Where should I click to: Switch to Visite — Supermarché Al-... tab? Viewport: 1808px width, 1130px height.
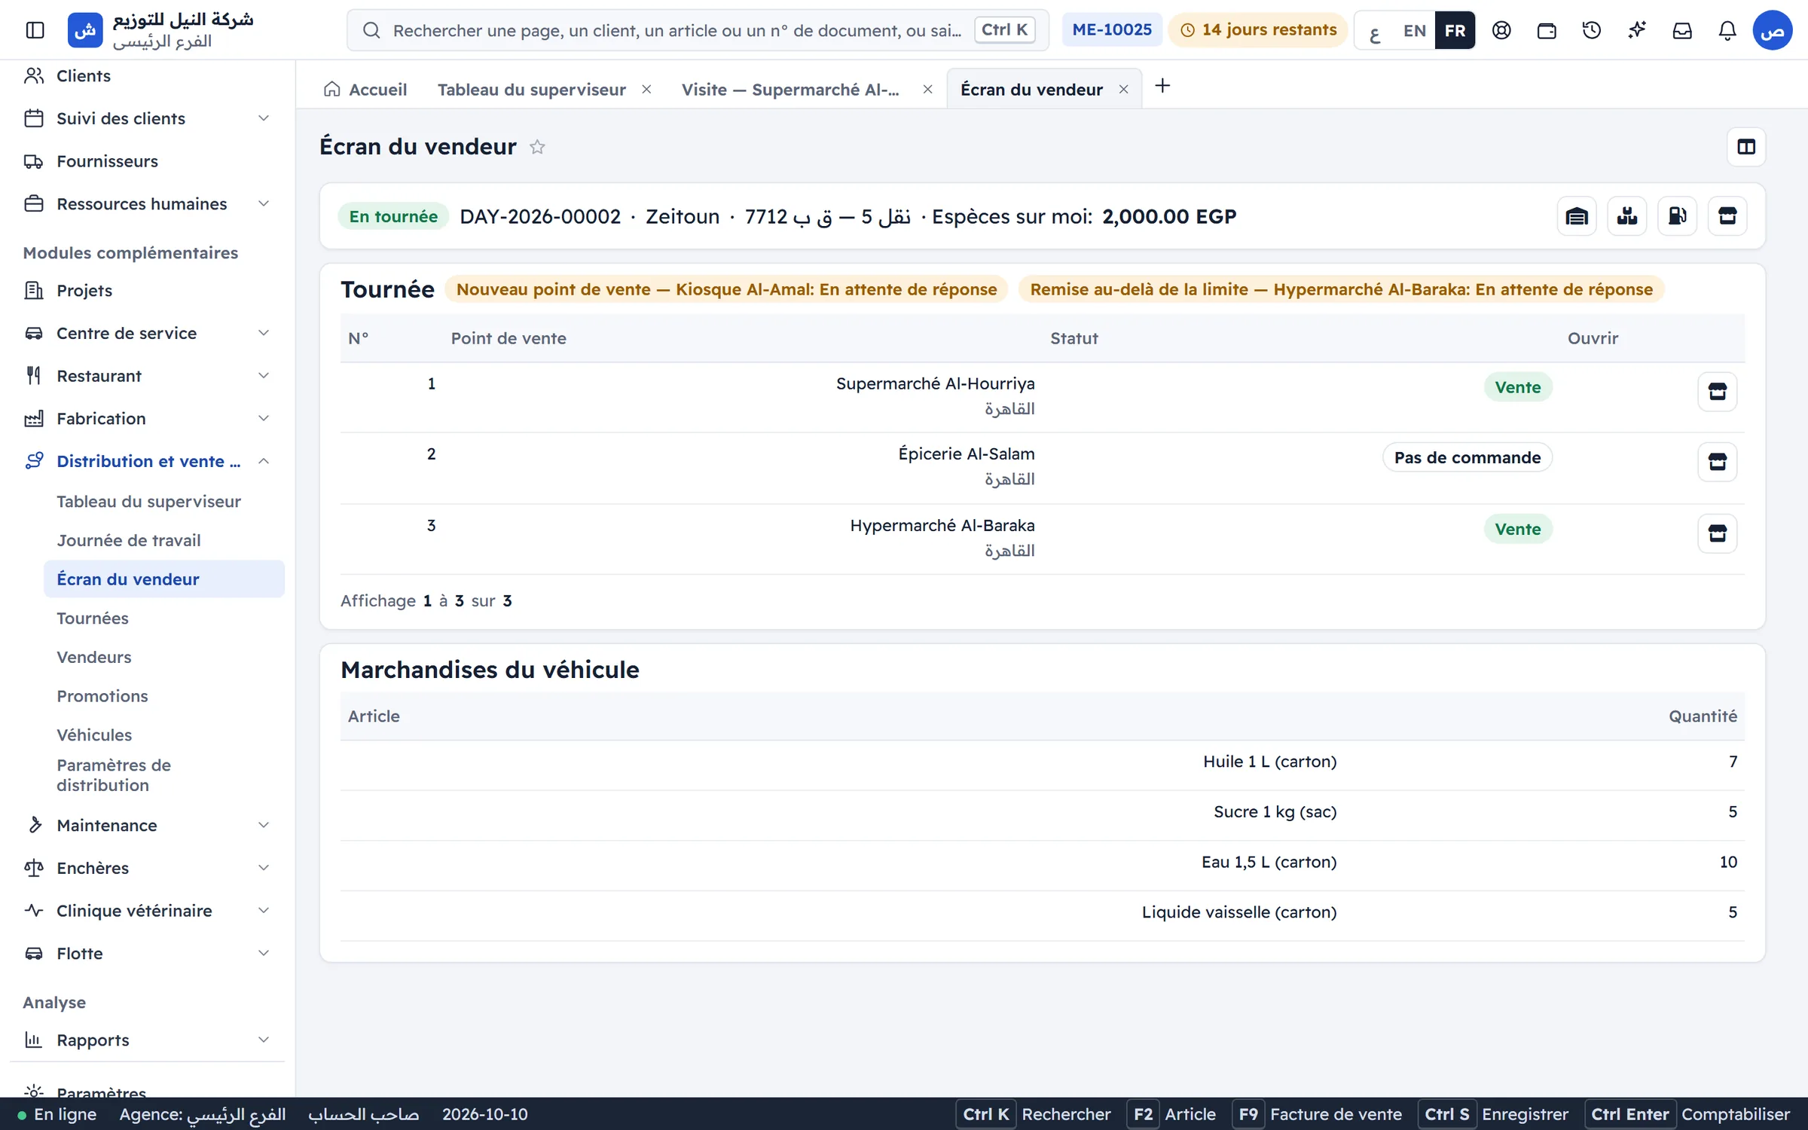790,90
